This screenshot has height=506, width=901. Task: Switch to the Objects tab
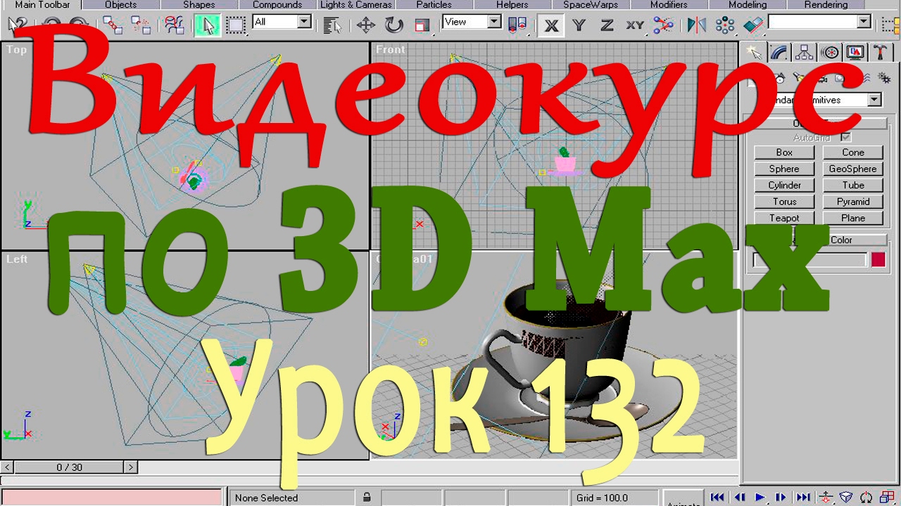click(x=121, y=4)
